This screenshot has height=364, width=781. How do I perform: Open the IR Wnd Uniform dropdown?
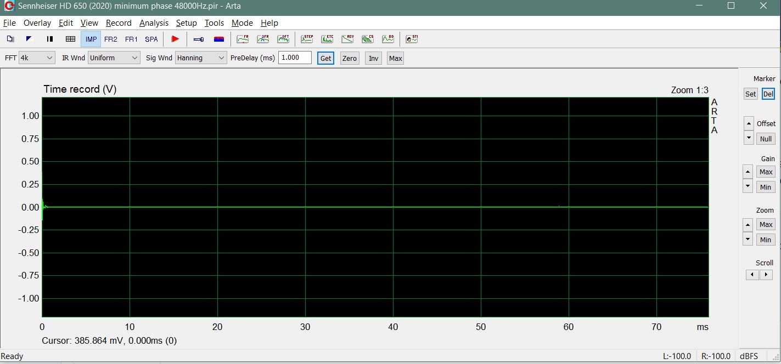(114, 58)
